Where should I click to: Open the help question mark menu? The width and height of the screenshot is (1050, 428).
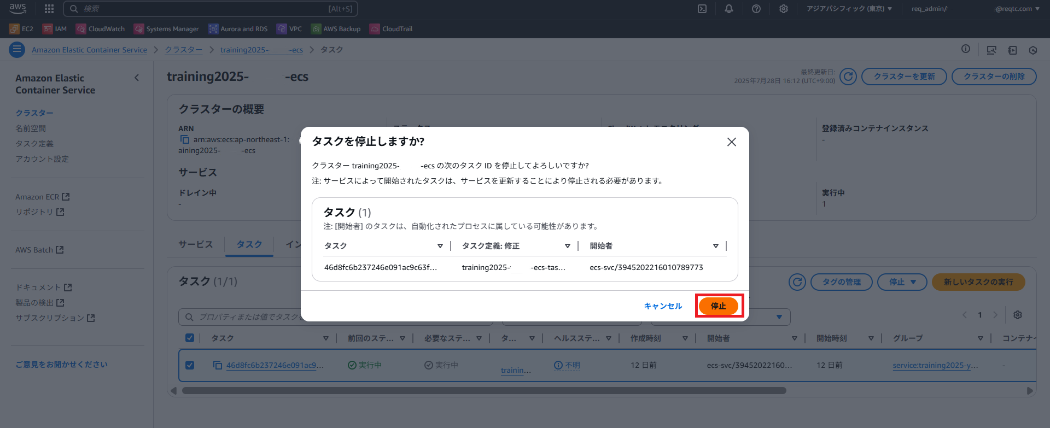point(756,9)
